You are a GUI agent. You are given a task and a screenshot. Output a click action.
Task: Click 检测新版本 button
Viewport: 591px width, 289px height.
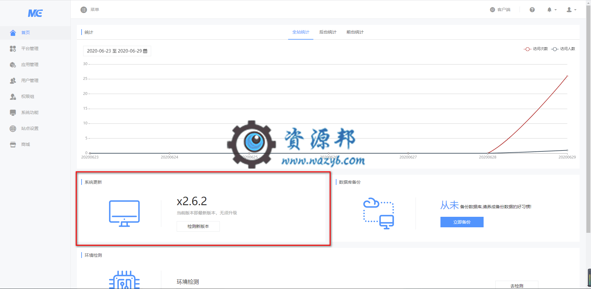(x=198, y=226)
